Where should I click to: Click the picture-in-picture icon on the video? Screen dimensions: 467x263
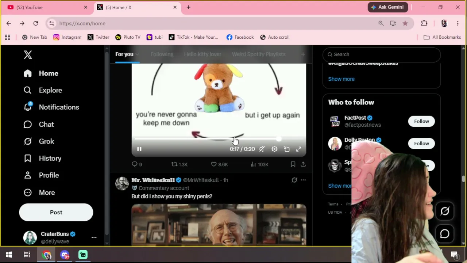287,149
